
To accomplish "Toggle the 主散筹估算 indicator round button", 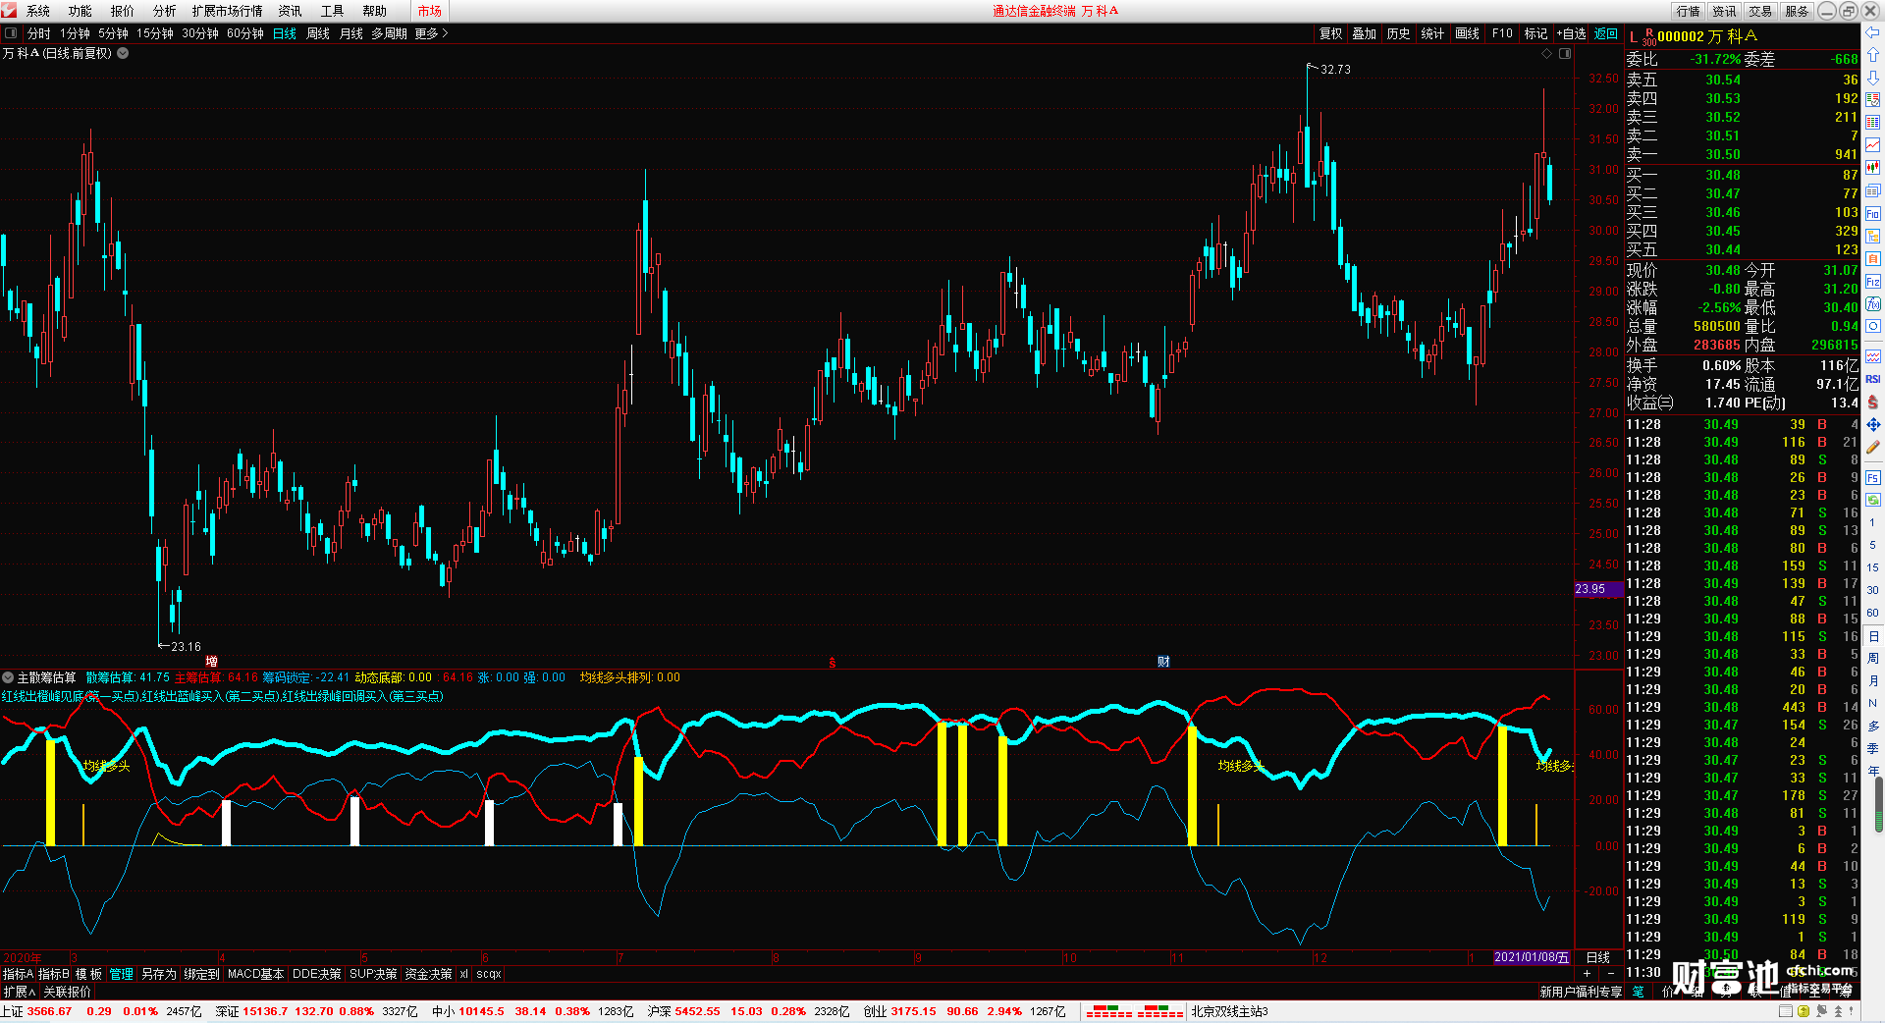I will 8,677.
